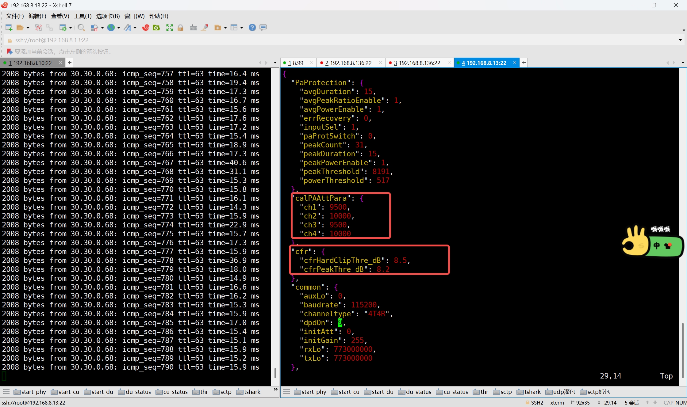The width and height of the screenshot is (687, 407).
Task: Run udp灌包 quick command button
Action: 560,392
